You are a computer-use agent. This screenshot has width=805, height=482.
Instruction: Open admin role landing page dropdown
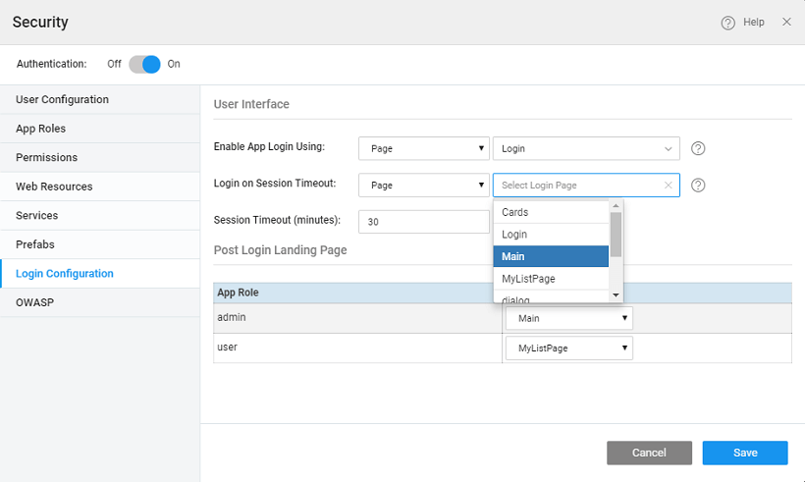coord(568,318)
